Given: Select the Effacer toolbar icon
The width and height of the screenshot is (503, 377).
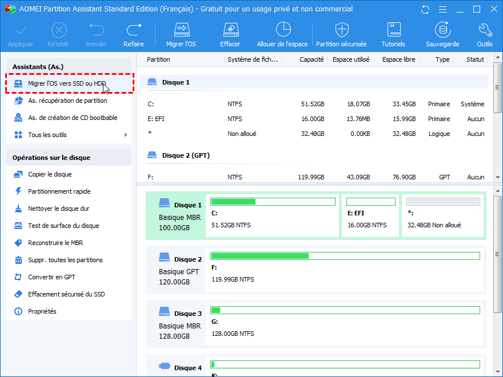Looking at the screenshot, I should (x=230, y=34).
